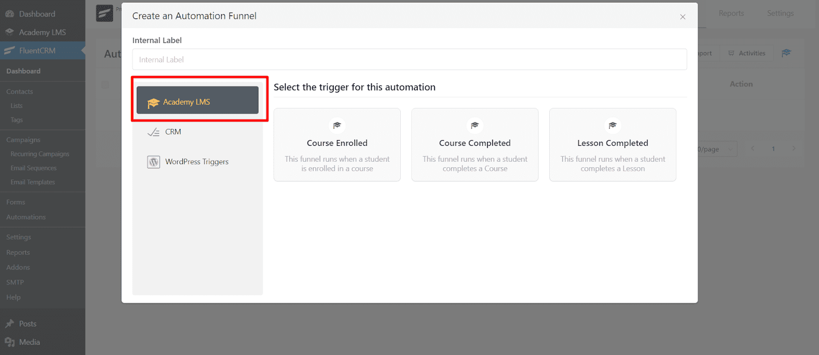Image resolution: width=819 pixels, height=355 pixels.
Task: Open Email Templates submenu item
Action: click(x=33, y=182)
